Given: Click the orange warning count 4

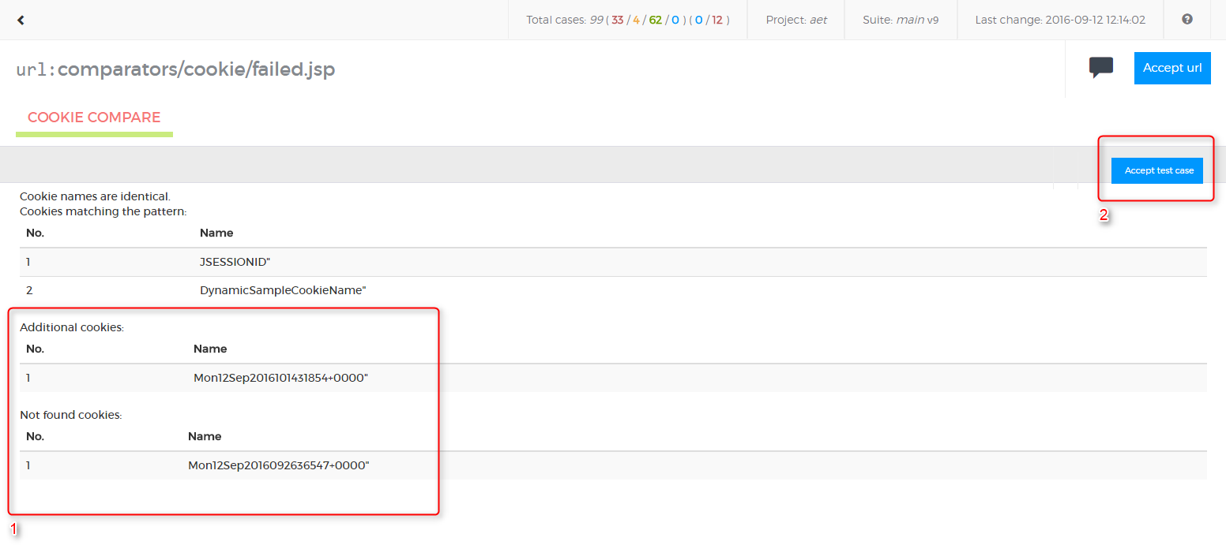Looking at the screenshot, I should pos(636,20).
